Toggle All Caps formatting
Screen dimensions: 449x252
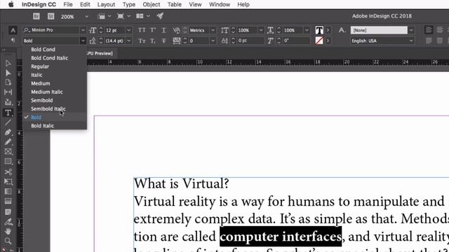142,30
